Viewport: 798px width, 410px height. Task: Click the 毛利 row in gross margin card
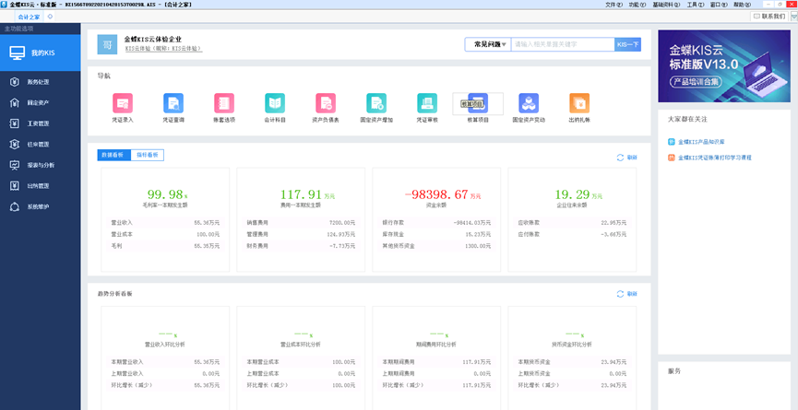tap(165, 246)
